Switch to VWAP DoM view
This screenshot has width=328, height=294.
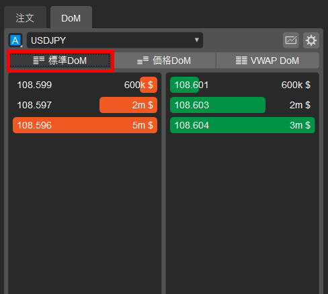268,61
